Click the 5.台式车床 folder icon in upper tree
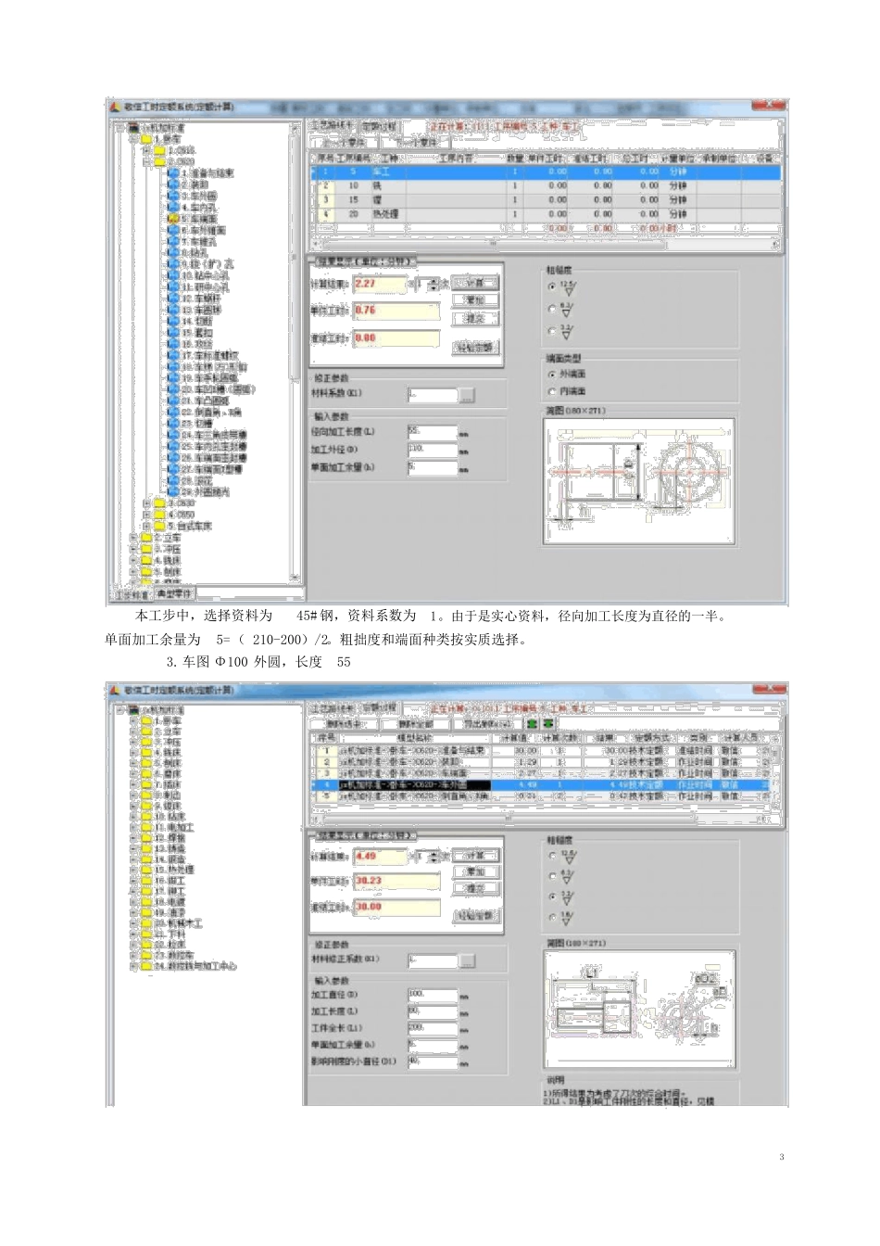880x1246 pixels. click(159, 526)
